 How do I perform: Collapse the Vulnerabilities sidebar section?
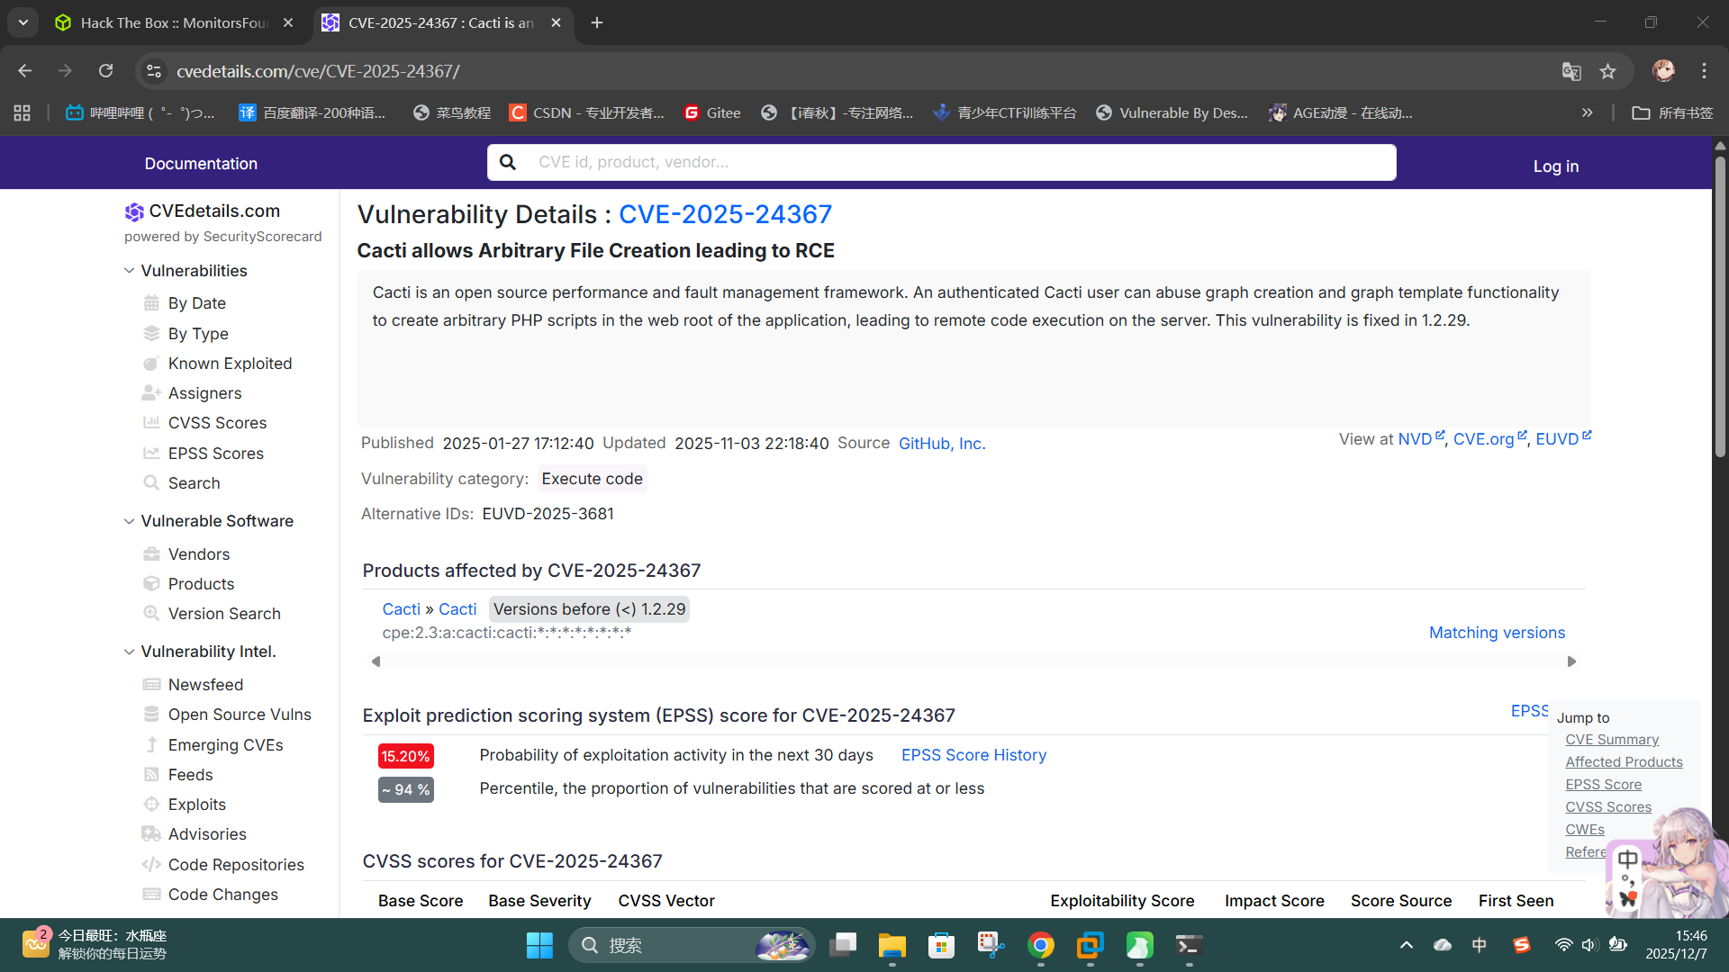(130, 271)
